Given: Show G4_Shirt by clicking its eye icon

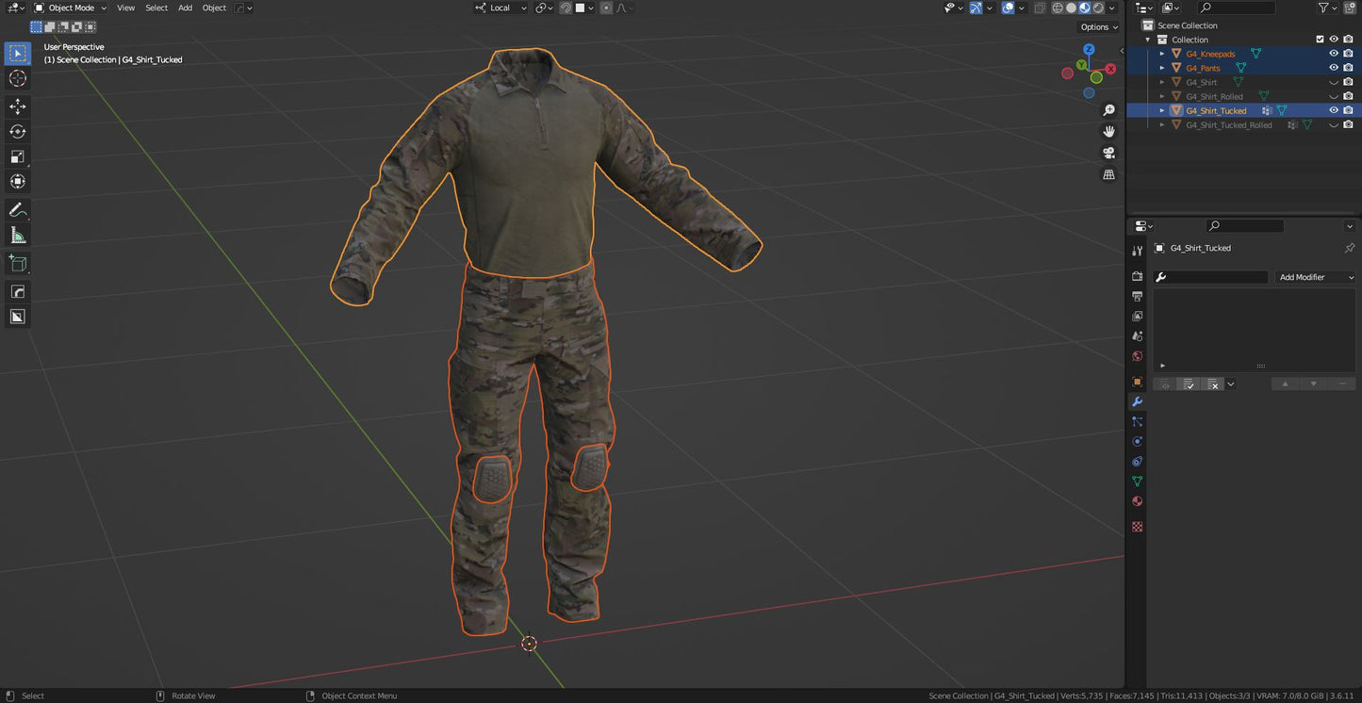Looking at the screenshot, I should [x=1333, y=82].
